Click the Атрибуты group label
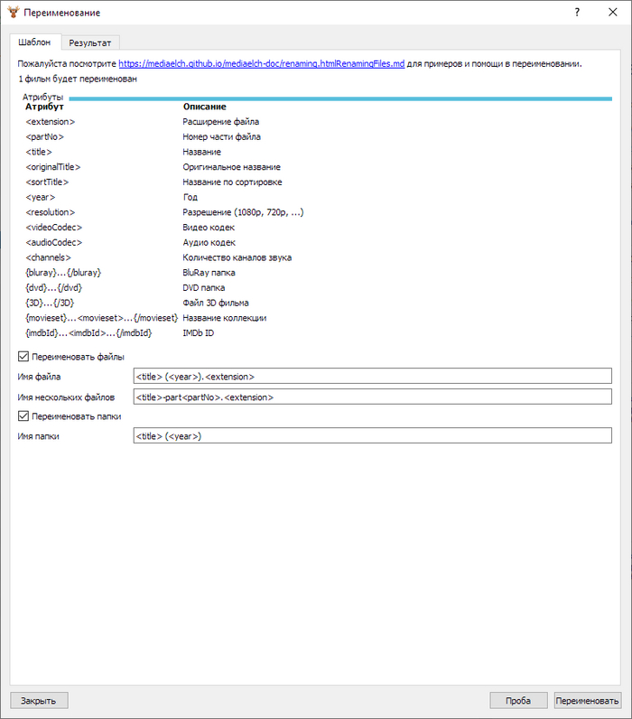Image resolution: width=632 pixels, height=719 pixels. pyautogui.click(x=42, y=98)
